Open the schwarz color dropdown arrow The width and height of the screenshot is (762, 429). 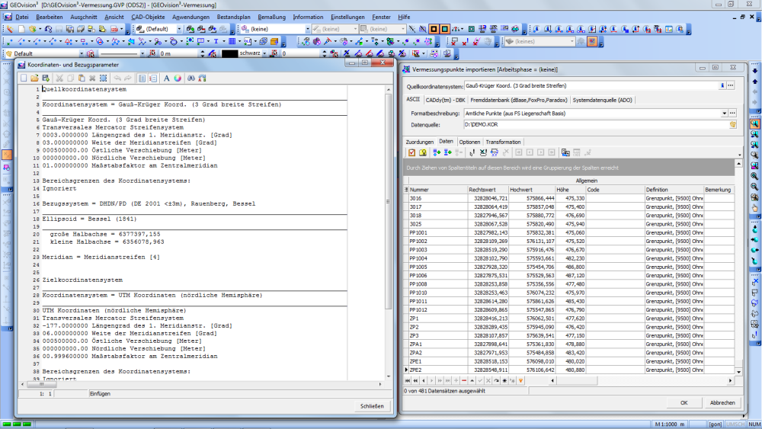(x=264, y=53)
